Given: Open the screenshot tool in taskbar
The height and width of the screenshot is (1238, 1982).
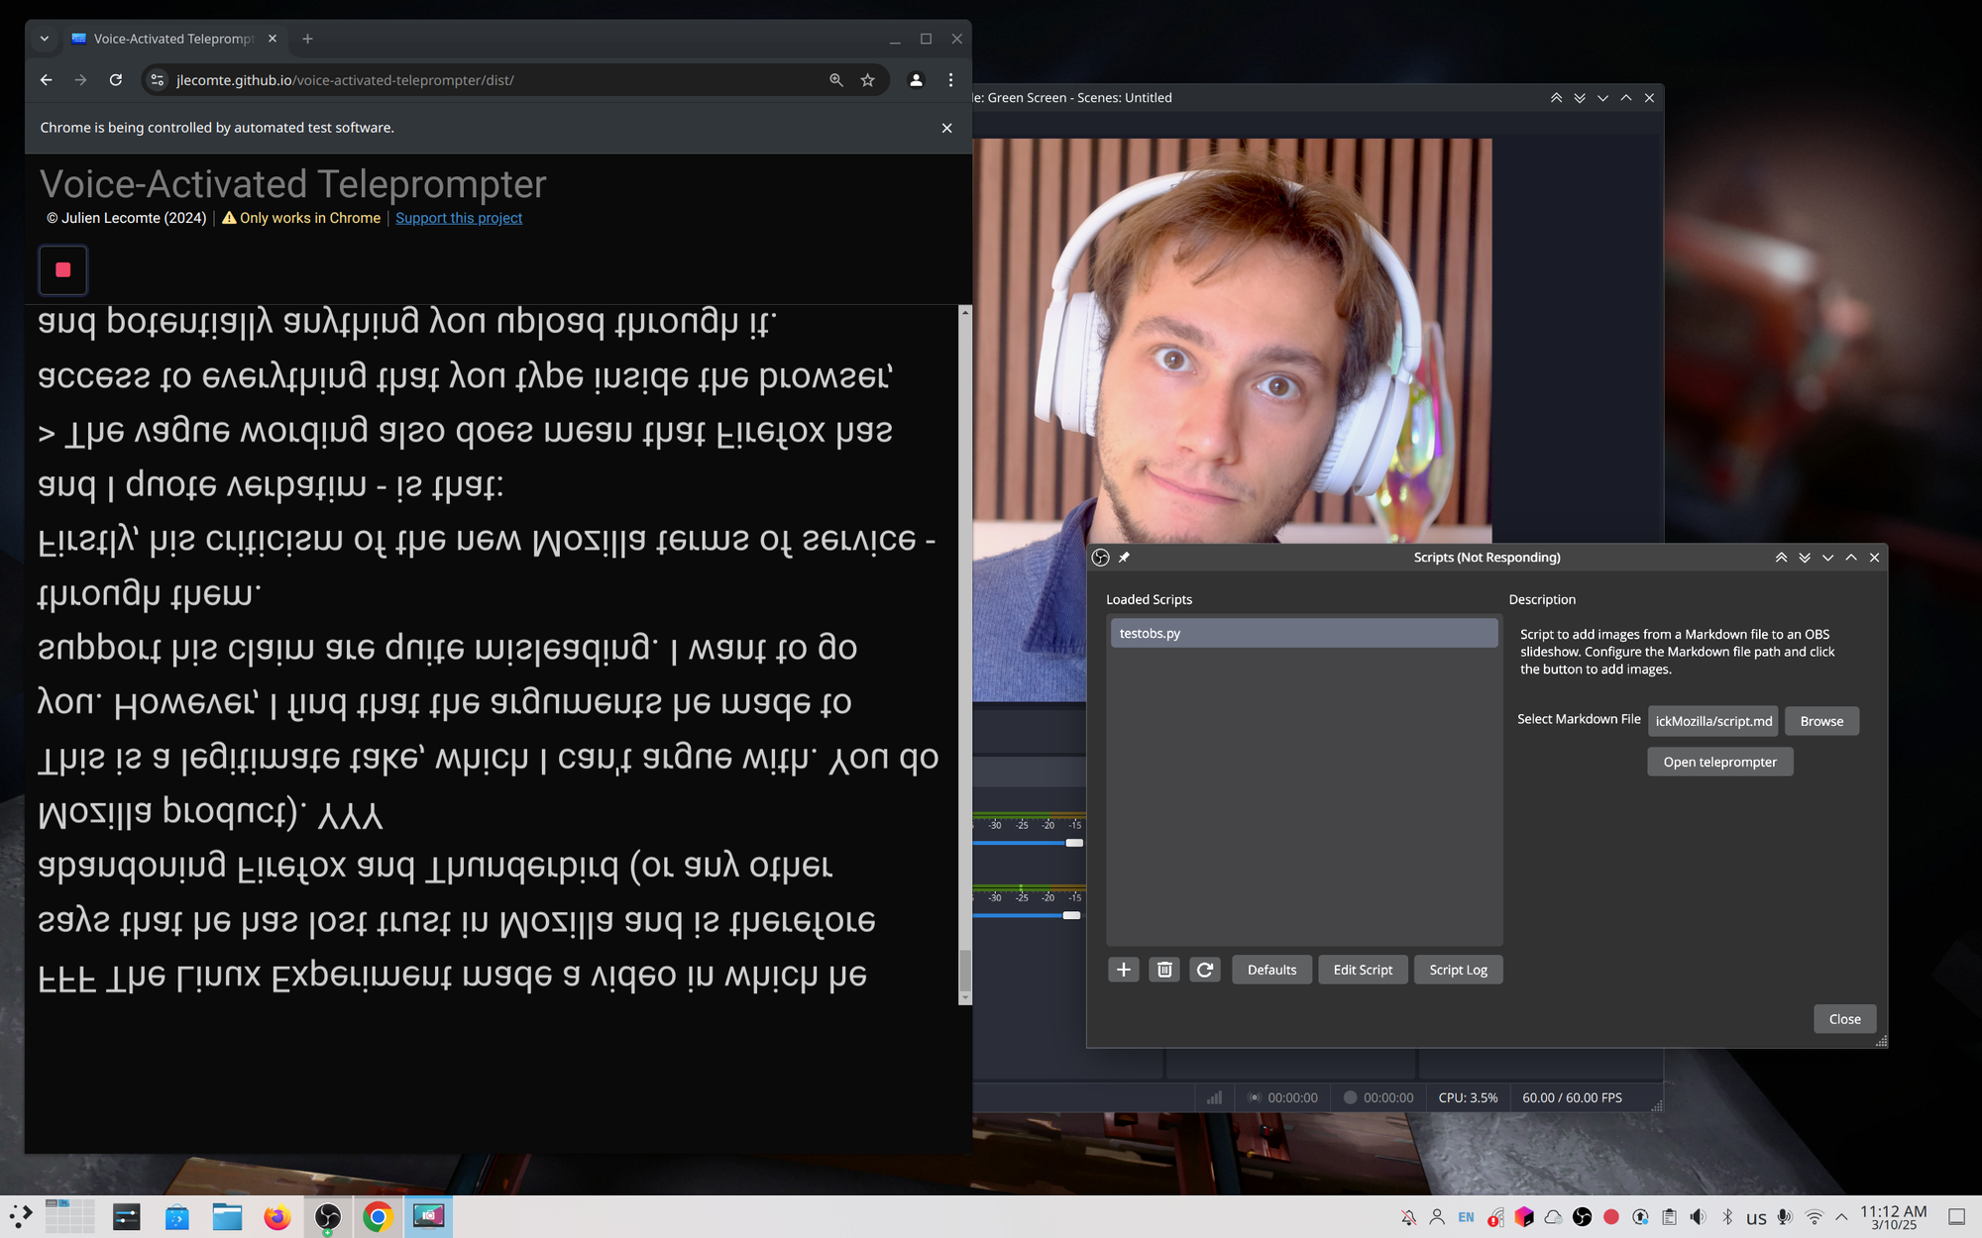Looking at the screenshot, I should [428, 1216].
